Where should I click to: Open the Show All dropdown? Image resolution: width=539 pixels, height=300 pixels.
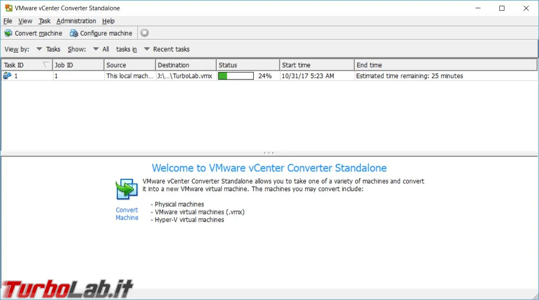pos(101,49)
